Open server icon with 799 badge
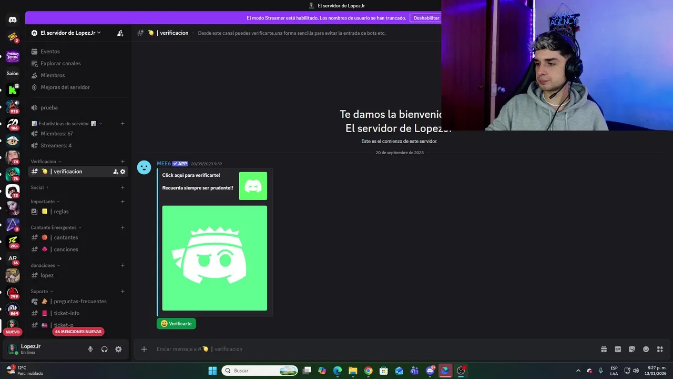 click(13, 292)
